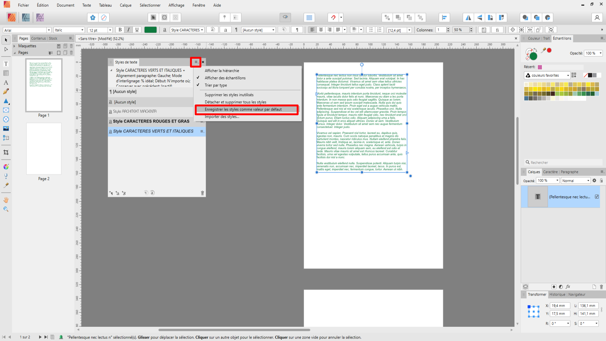Click the green text color swatch
The image size is (606, 341).
click(150, 30)
